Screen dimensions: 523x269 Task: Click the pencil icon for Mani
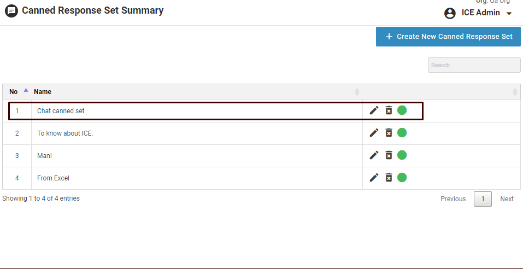374,155
